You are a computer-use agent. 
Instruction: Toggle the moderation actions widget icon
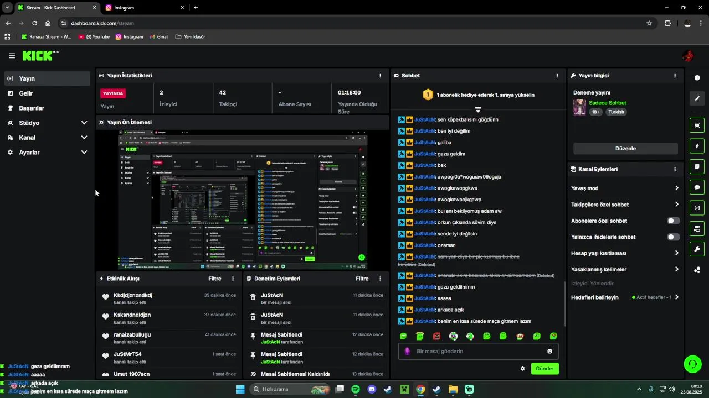point(697,228)
